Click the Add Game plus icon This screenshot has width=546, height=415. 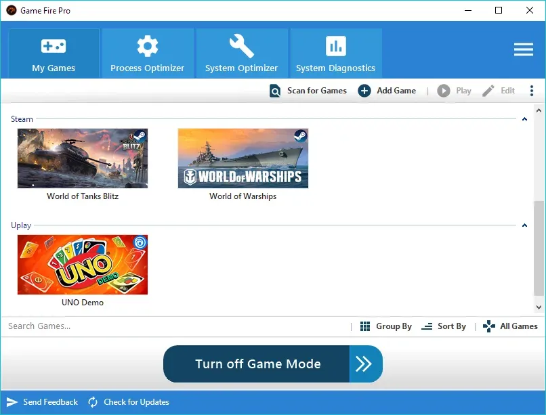[x=364, y=91]
